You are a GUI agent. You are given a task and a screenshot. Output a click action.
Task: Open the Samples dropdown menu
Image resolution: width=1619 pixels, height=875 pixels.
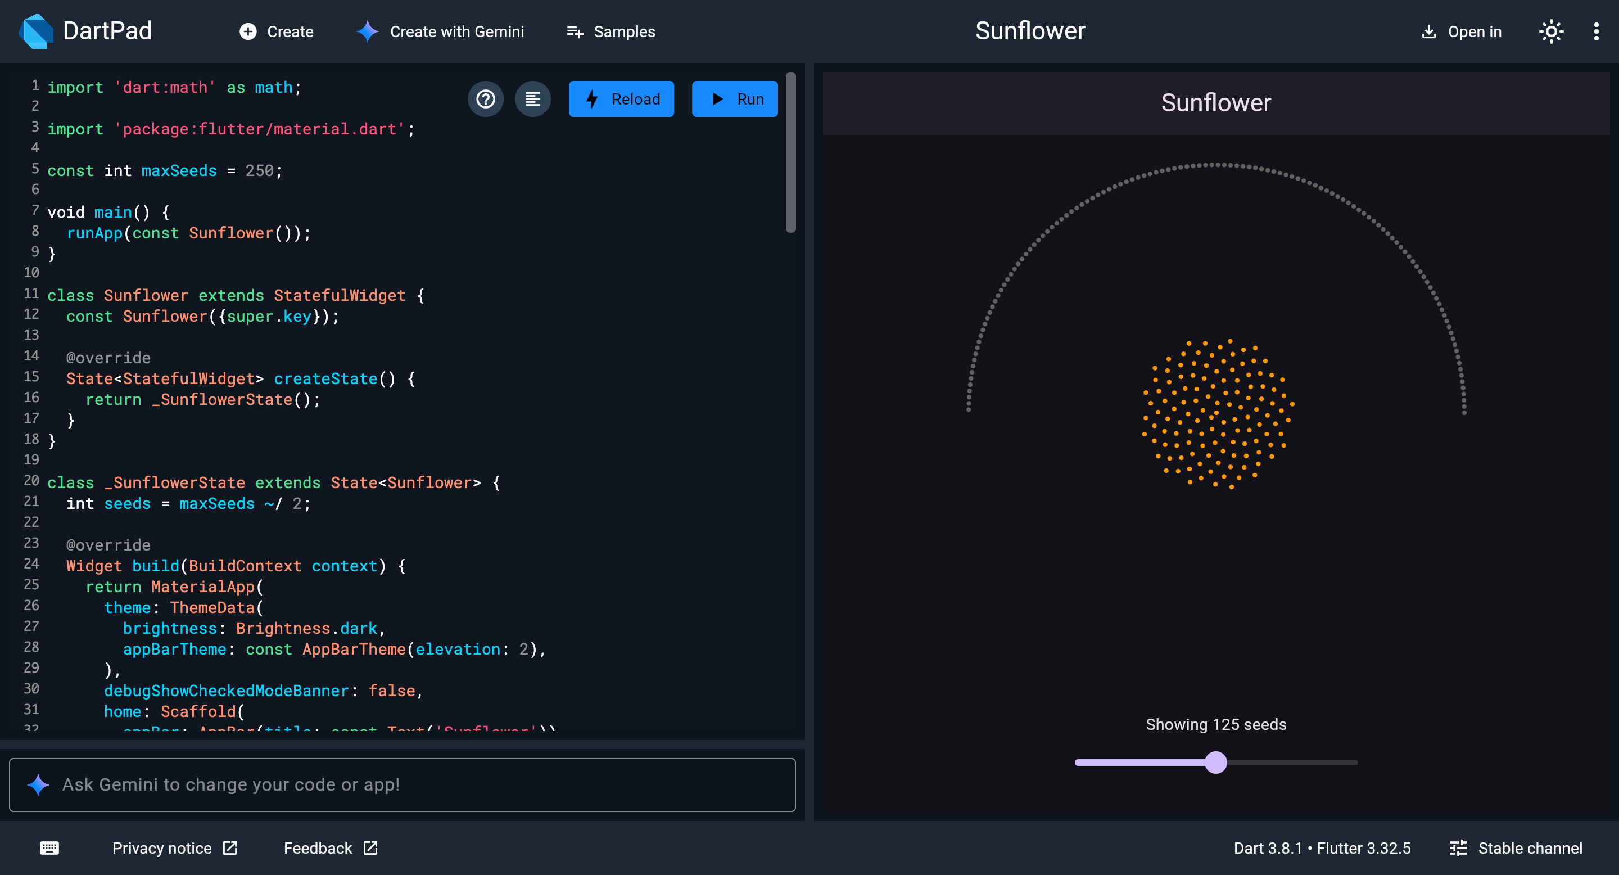611,31
